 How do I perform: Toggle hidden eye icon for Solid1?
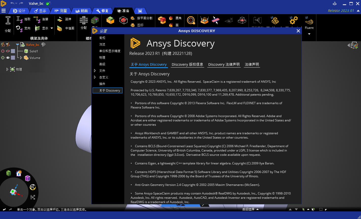(8, 51)
